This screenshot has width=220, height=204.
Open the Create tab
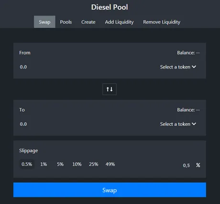coord(88,22)
